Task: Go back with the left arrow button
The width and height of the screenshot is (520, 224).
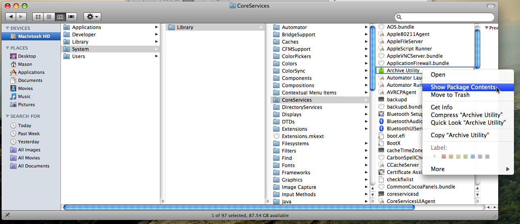Action: click(x=11, y=17)
